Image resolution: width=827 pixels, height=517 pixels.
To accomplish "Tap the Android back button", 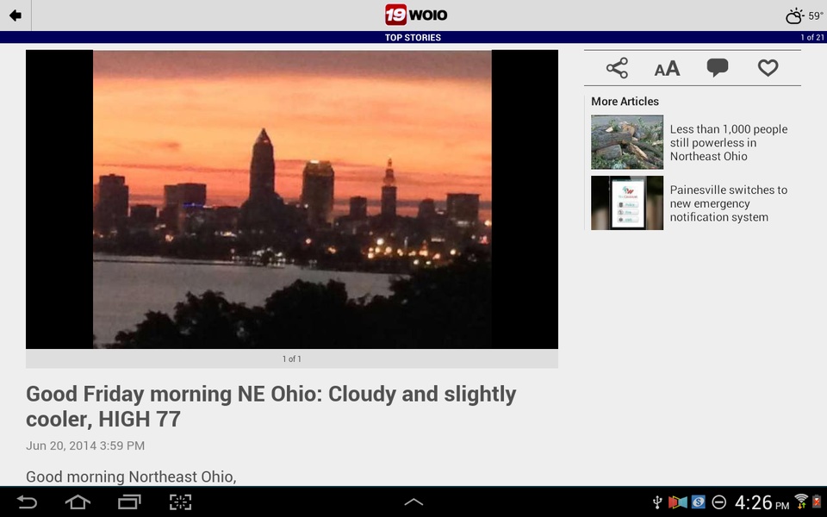I will 27,501.
